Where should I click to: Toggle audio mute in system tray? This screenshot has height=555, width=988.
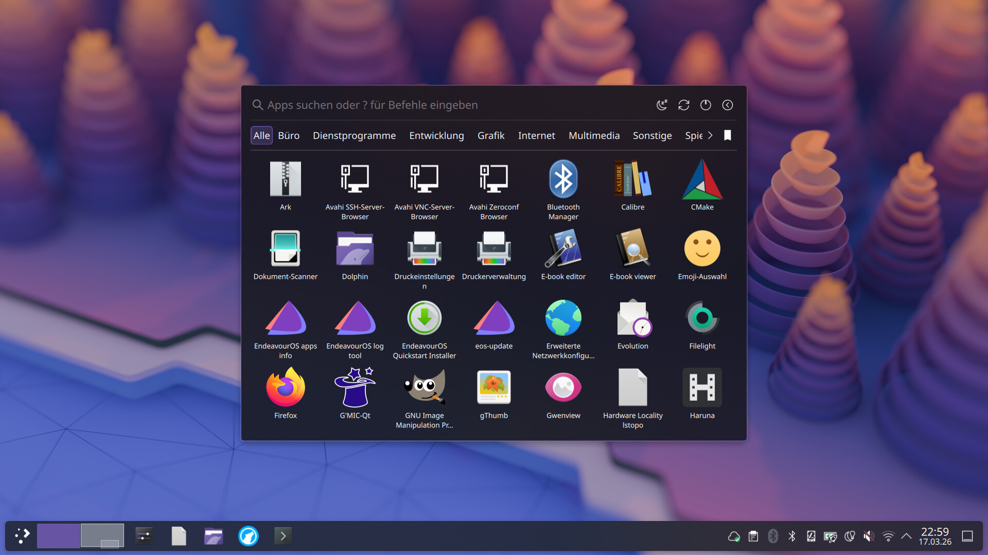pos(869,536)
